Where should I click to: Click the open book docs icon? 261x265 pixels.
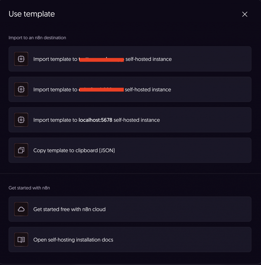[x=21, y=240]
